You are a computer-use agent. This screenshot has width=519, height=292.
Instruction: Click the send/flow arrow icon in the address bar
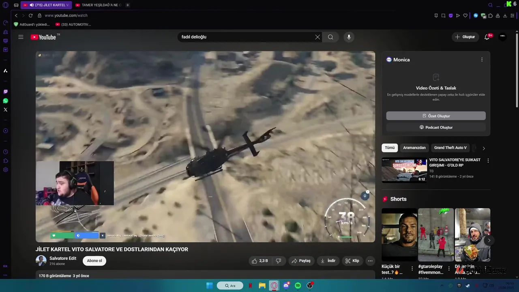(458, 15)
